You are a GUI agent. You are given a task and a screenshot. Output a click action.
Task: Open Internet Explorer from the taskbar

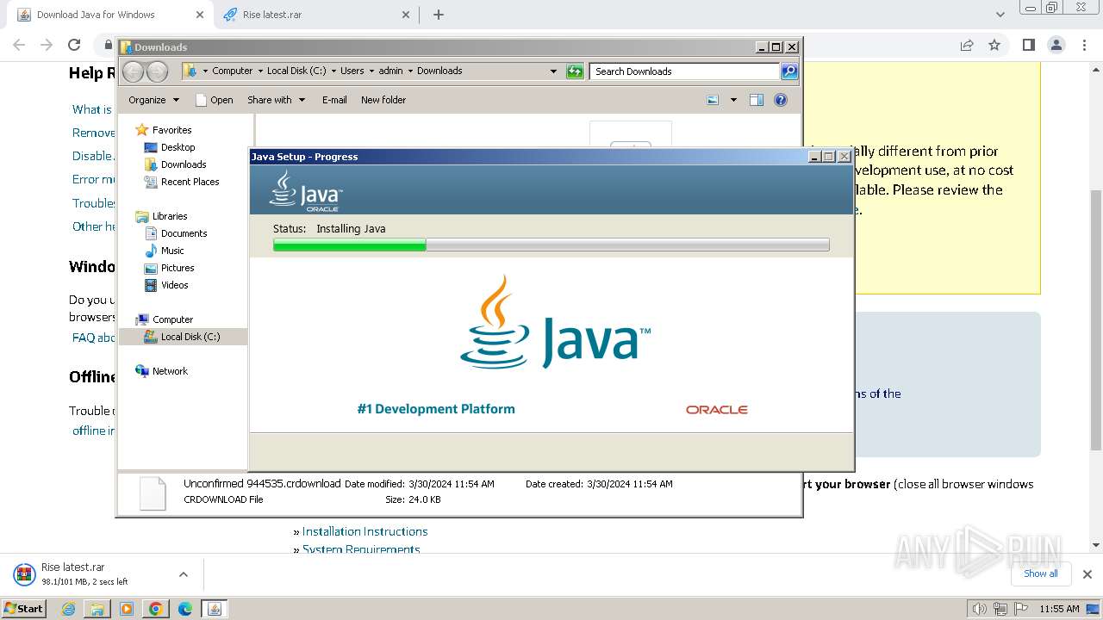click(69, 609)
